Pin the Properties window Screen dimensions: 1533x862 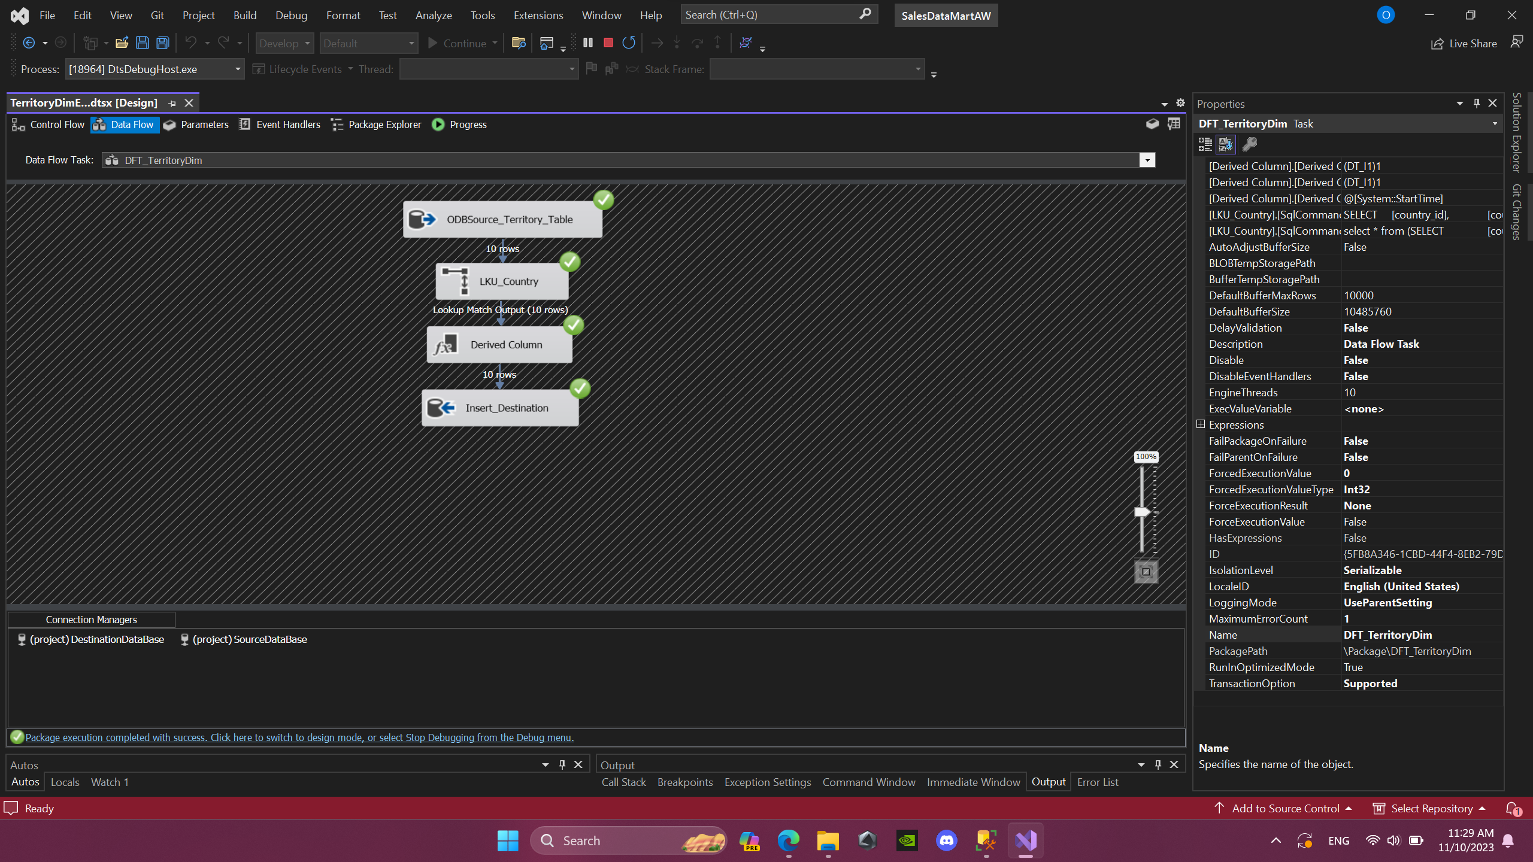tap(1476, 103)
